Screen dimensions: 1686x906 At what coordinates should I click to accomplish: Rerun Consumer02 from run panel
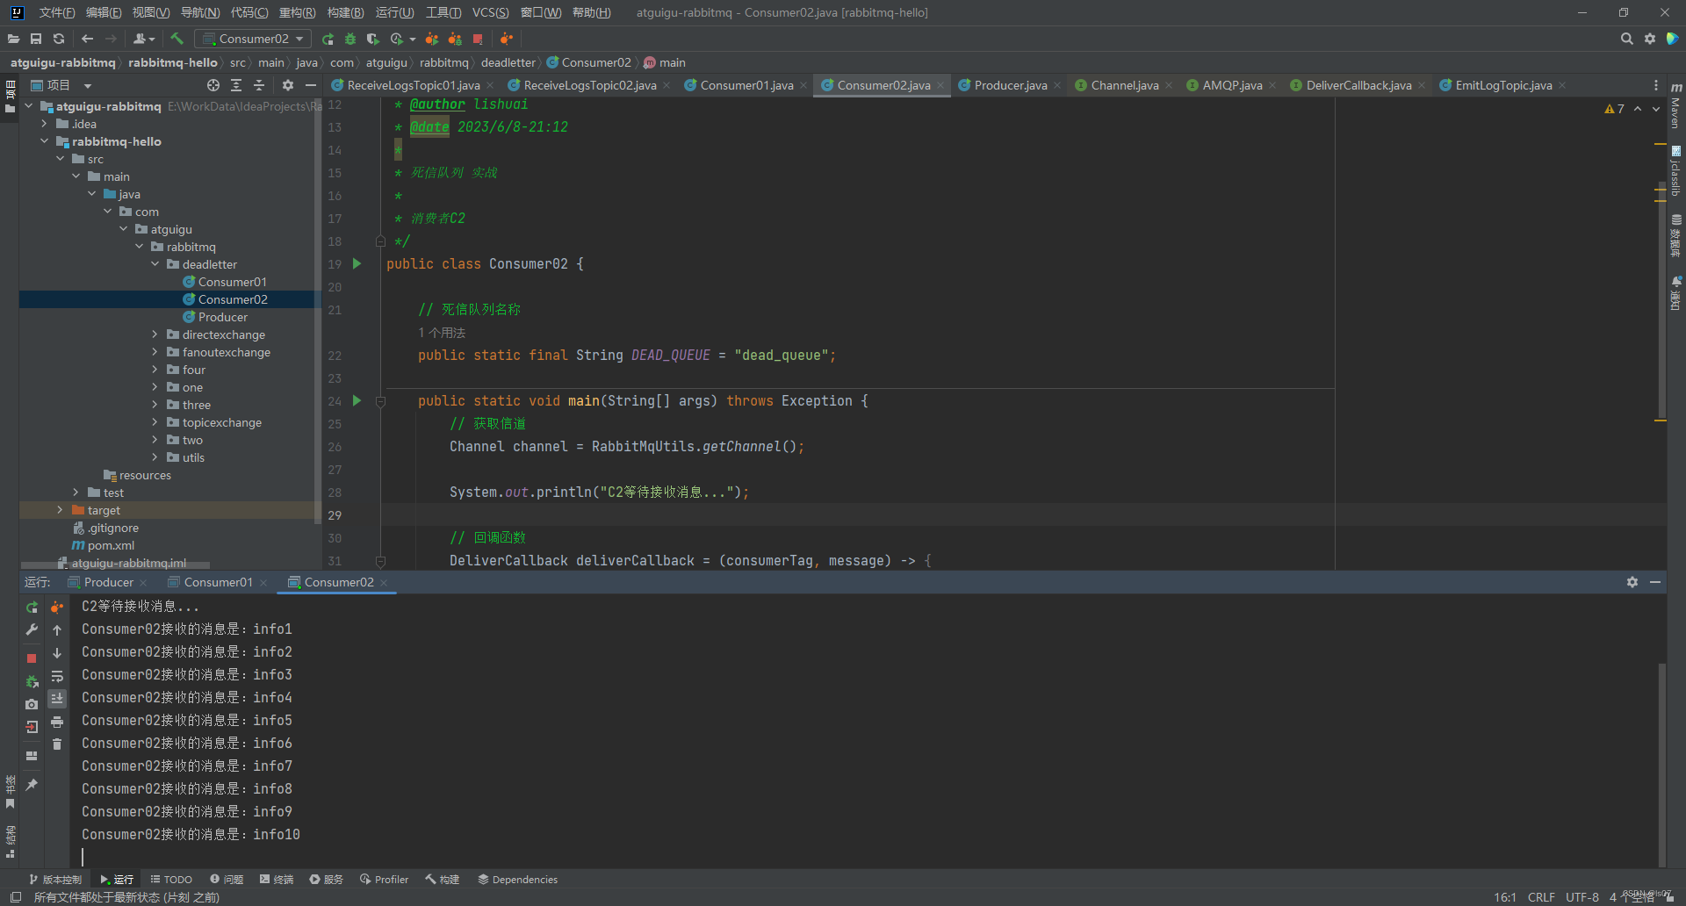pos(32,607)
